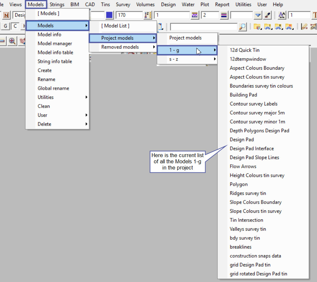Select model breaklines
The image size is (317, 282).
click(x=241, y=247)
